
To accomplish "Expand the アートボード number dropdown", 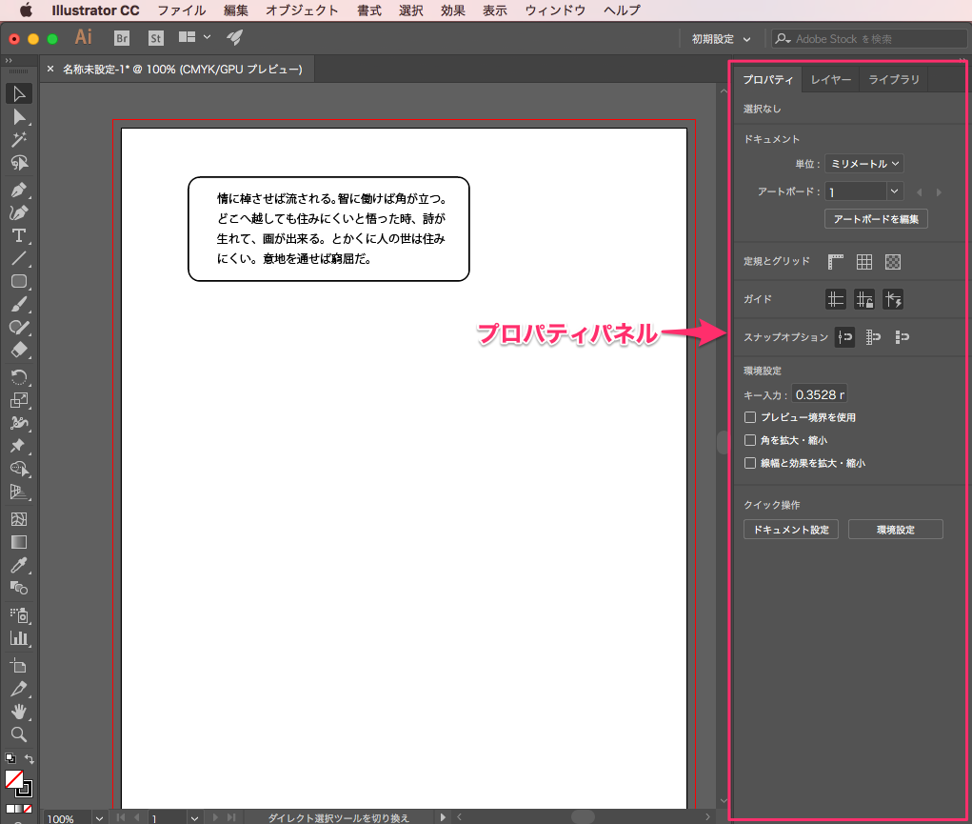I will point(894,191).
